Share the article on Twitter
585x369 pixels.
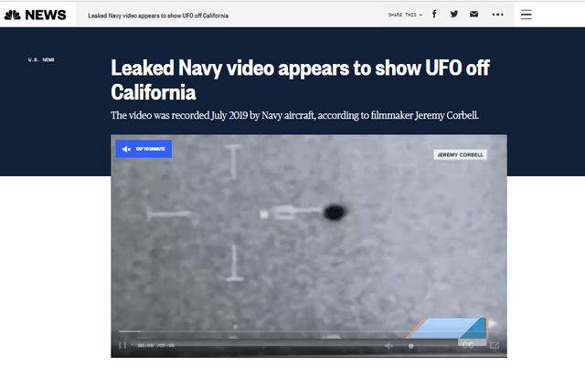tap(454, 15)
